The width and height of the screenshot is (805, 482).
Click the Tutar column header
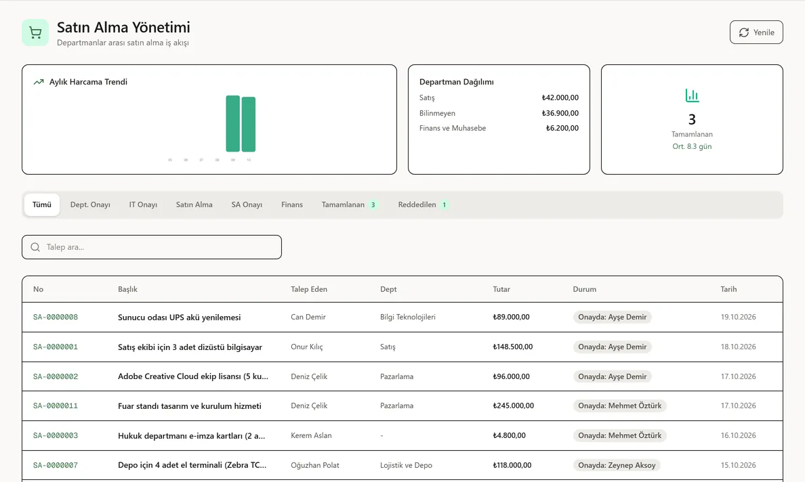(501, 289)
